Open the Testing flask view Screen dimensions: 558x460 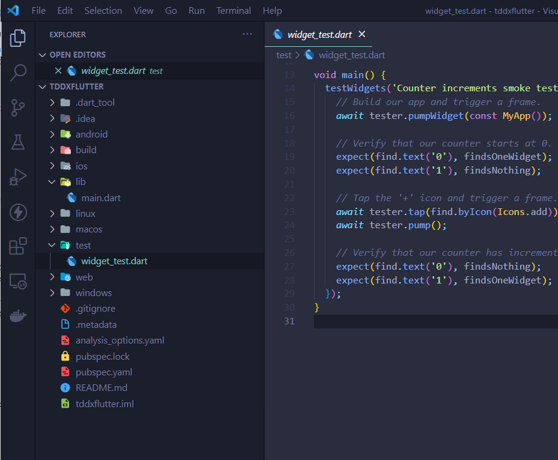(x=18, y=142)
